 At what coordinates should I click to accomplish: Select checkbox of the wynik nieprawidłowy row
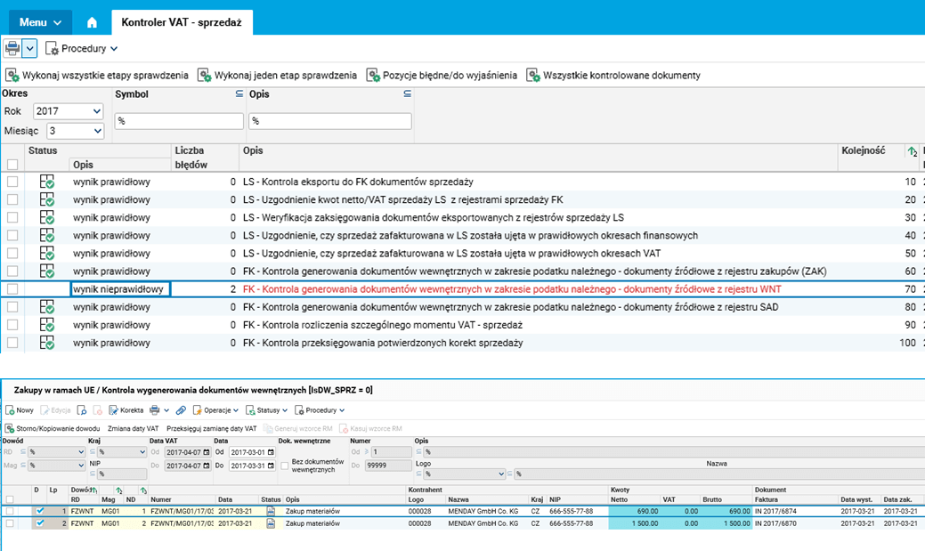(x=12, y=289)
